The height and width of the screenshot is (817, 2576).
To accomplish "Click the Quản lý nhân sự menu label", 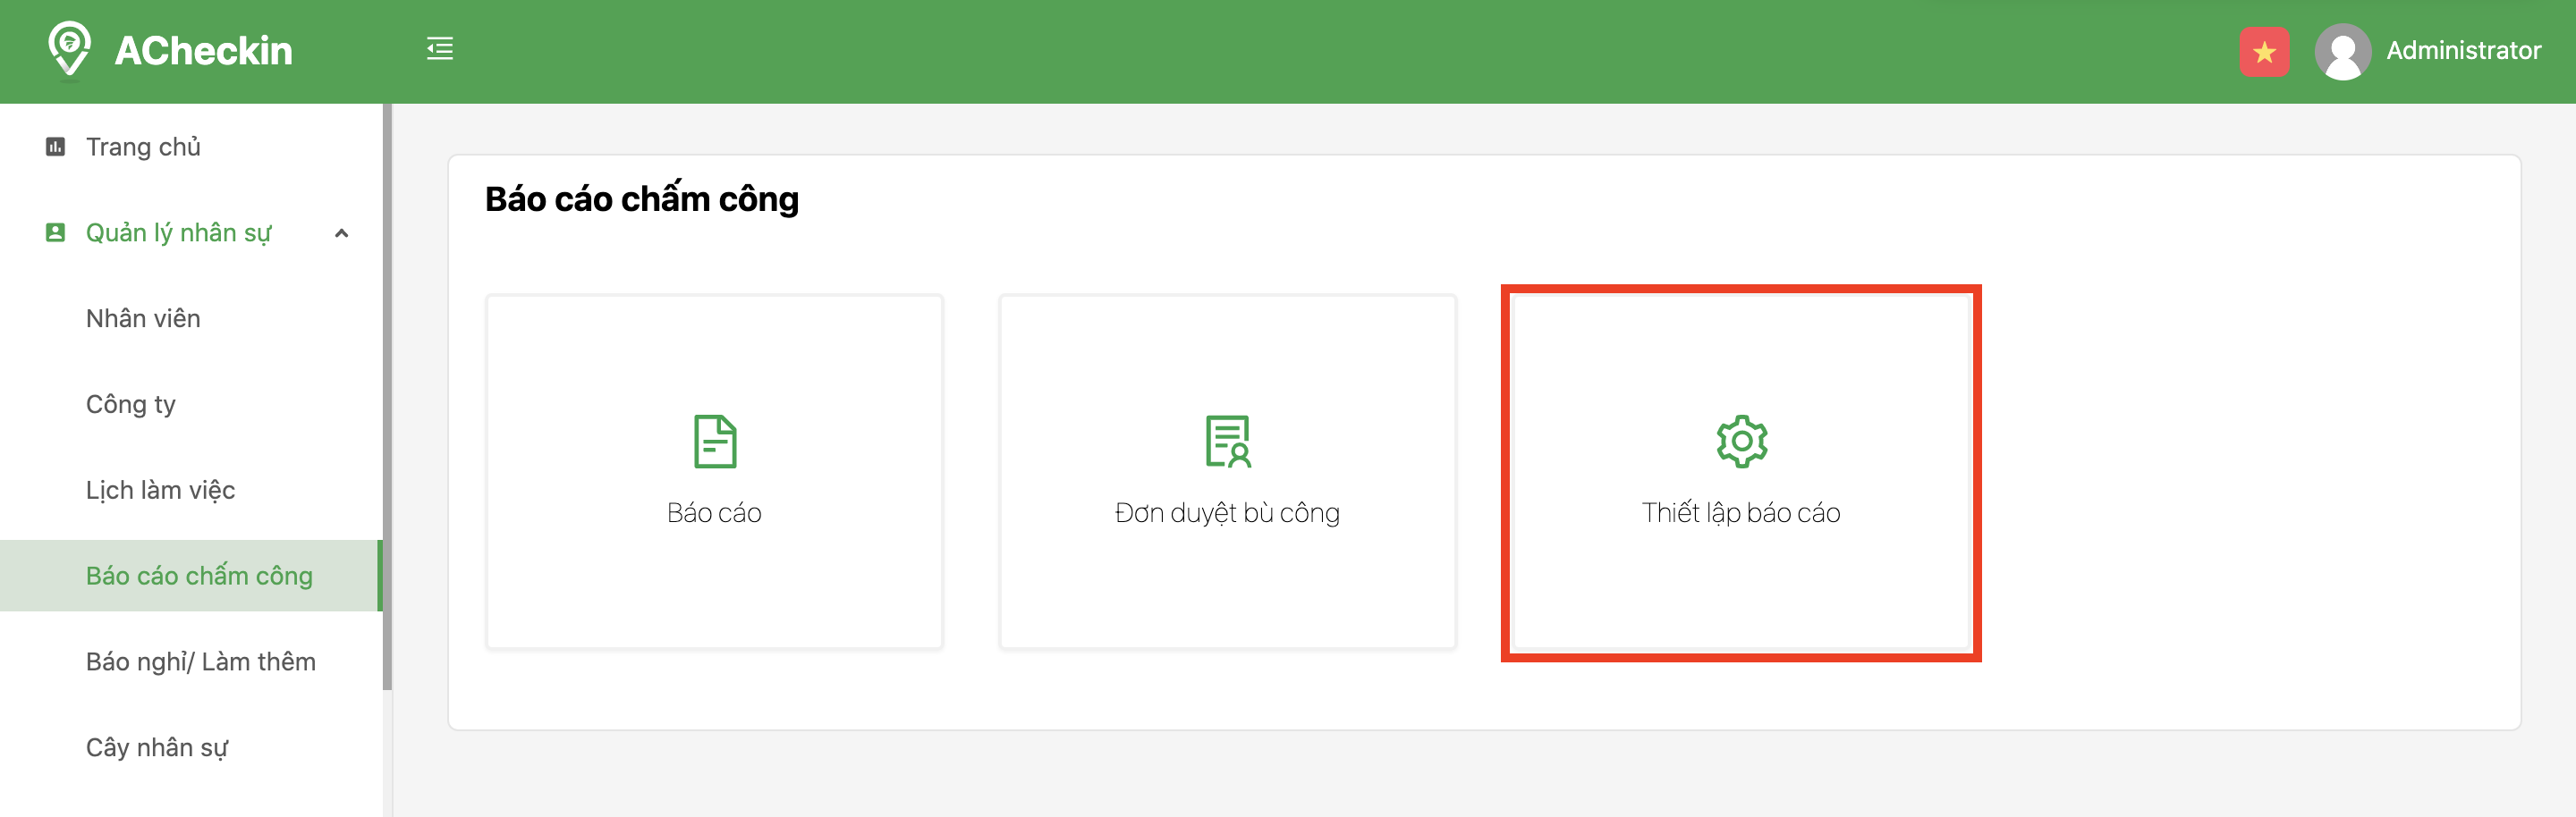I will (178, 233).
